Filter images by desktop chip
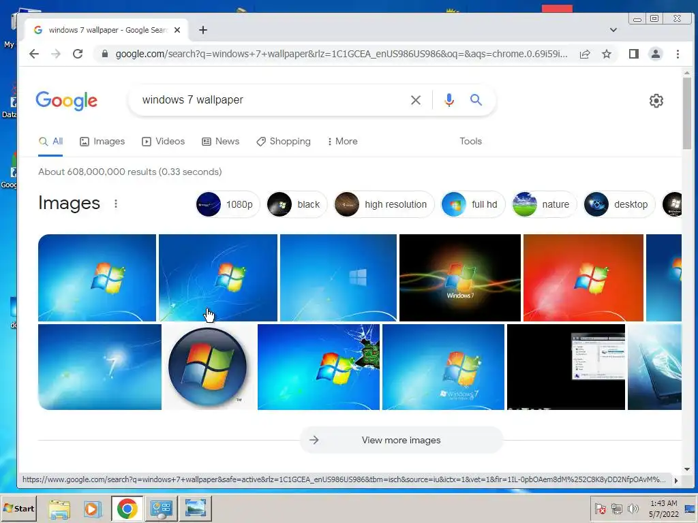698x523 pixels. (x=620, y=204)
